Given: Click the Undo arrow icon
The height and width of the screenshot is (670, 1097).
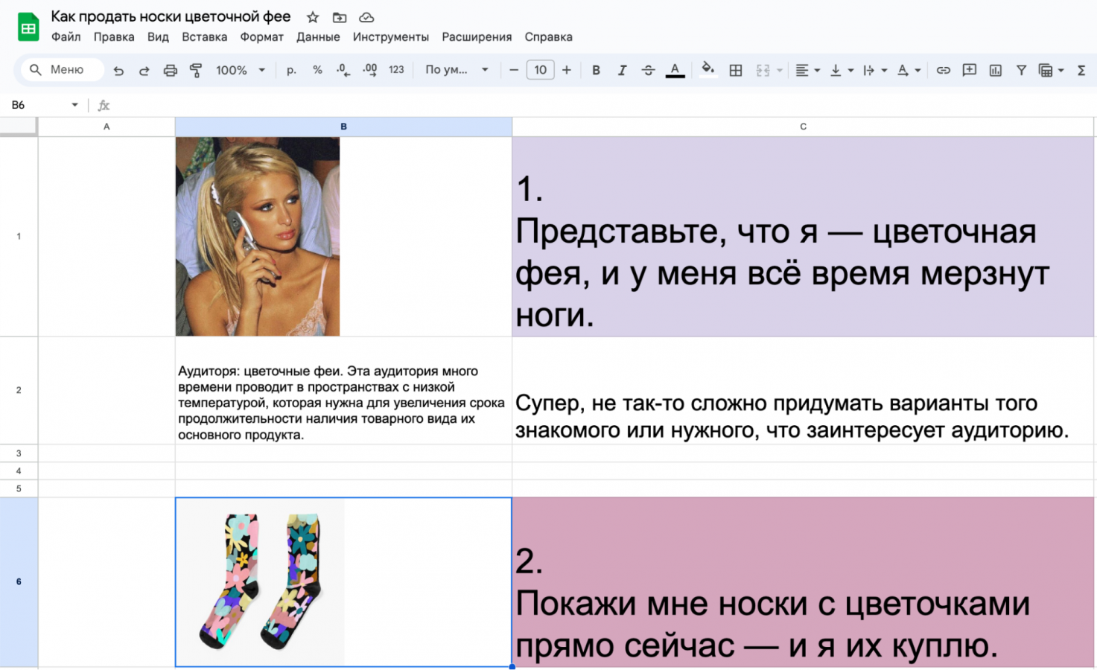Looking at the screenshot, I should click(118, 70).
